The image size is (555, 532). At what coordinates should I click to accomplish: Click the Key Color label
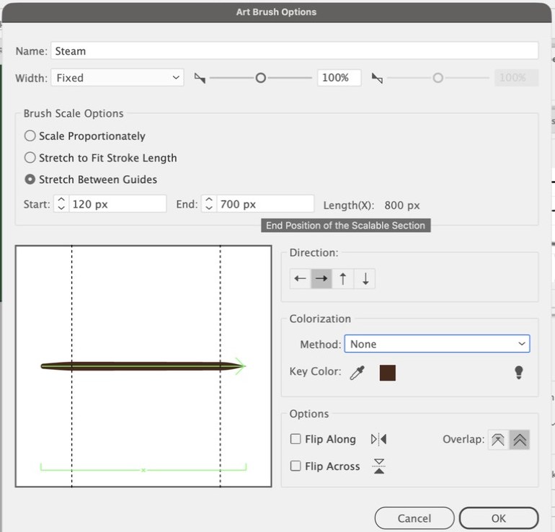pyautogui.click(x=316, y=371)
